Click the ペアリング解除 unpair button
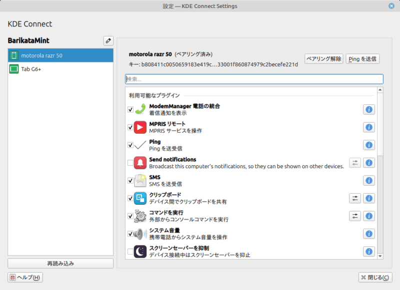The width and height of the screenshot is (400, 290). (323, 59)
